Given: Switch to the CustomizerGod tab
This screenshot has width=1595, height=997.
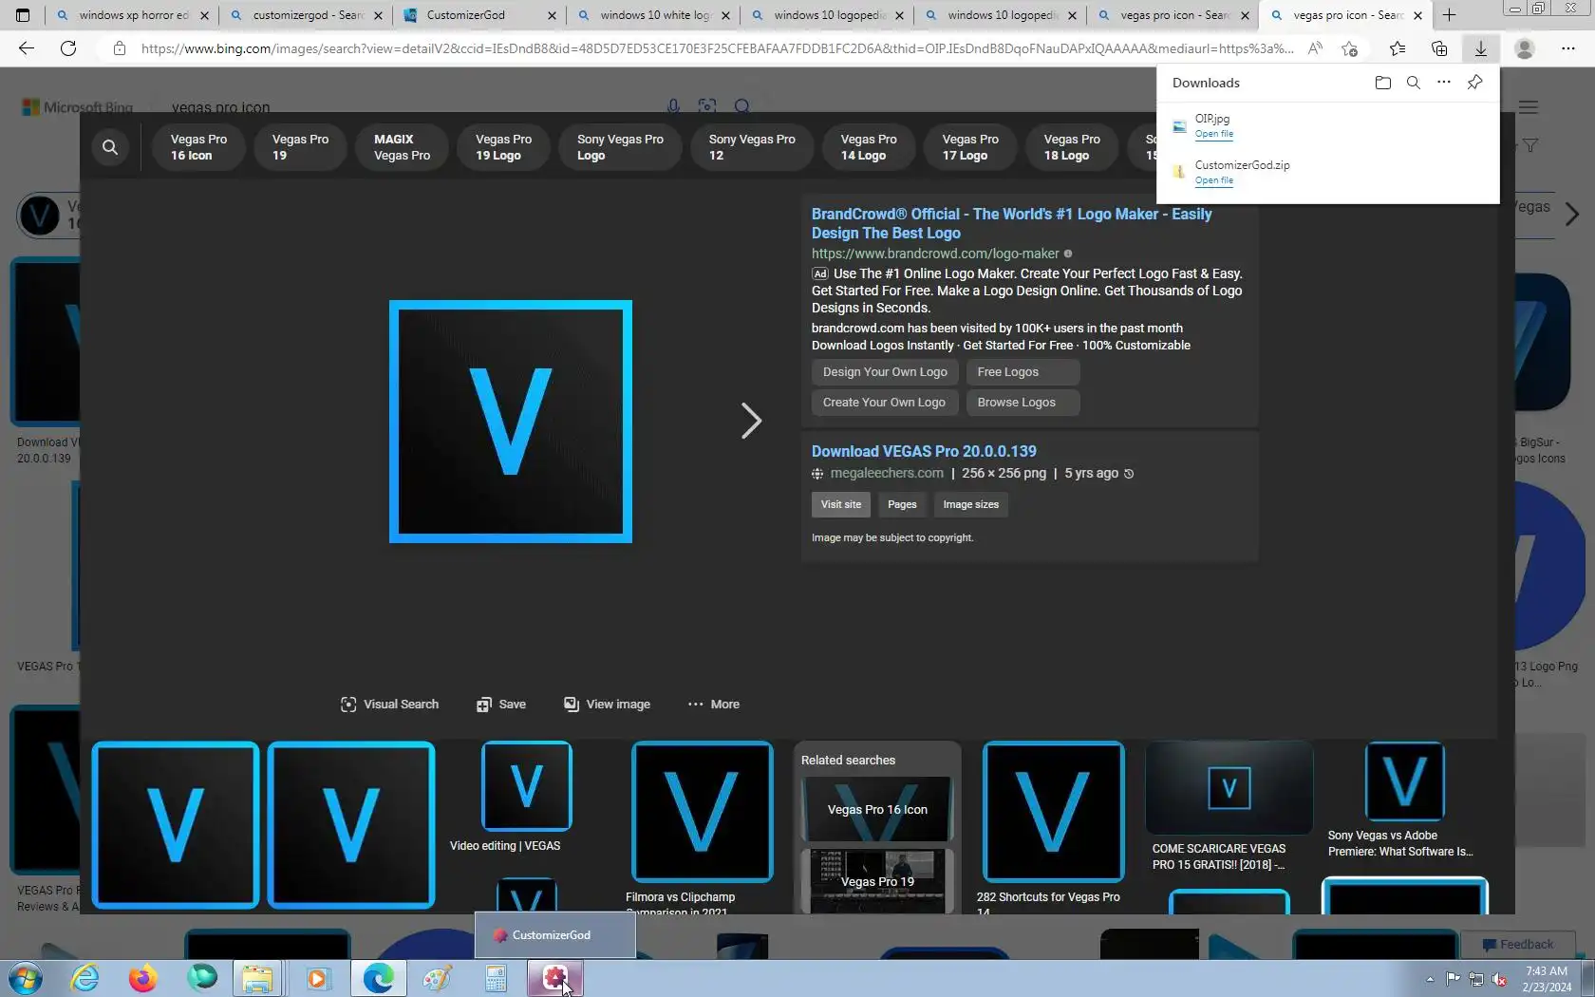Looking at the screenshot, I should 478,15.
